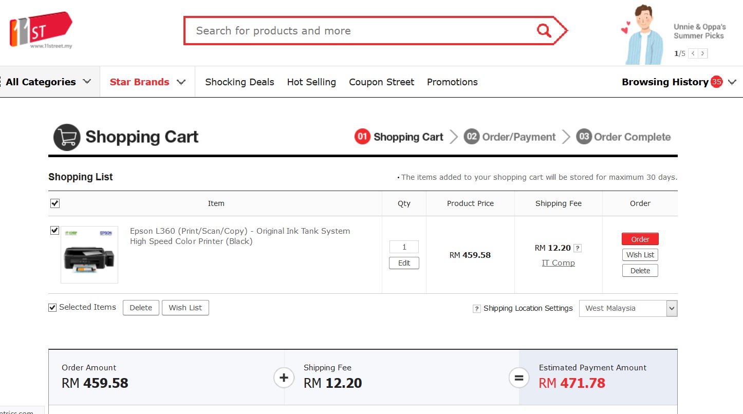Go to previous promo banner arrow
743x414 pixels.
(693, 53)
